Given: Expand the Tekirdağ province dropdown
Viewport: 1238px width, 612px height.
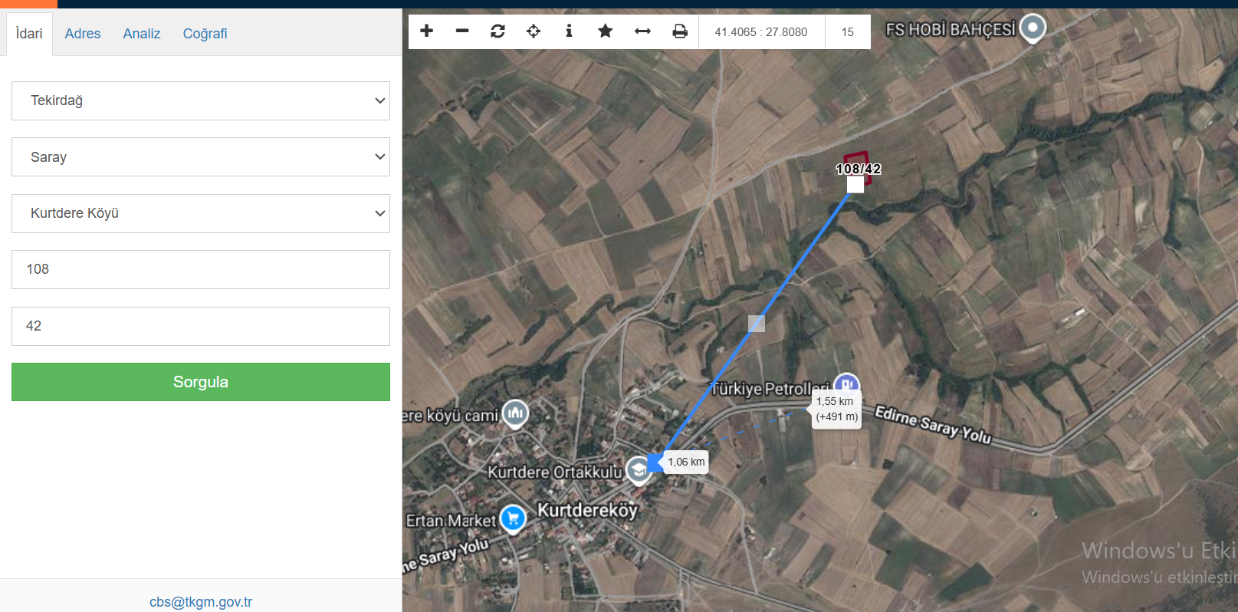Looking at the screenshot, I should tap(201, 100).
